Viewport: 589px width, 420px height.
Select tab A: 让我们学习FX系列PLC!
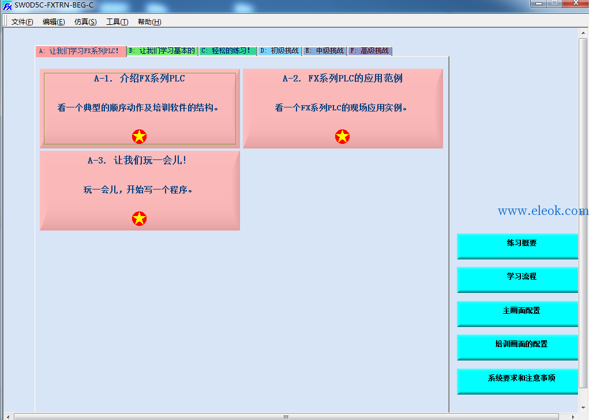click(x=81, y=51)
